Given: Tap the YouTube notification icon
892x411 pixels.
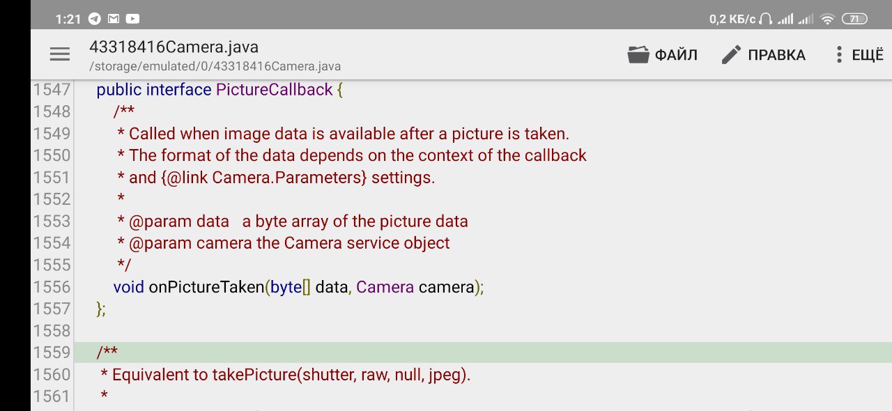Looking at the screenshot, I should pyautogui.click(x=132, y=20).
